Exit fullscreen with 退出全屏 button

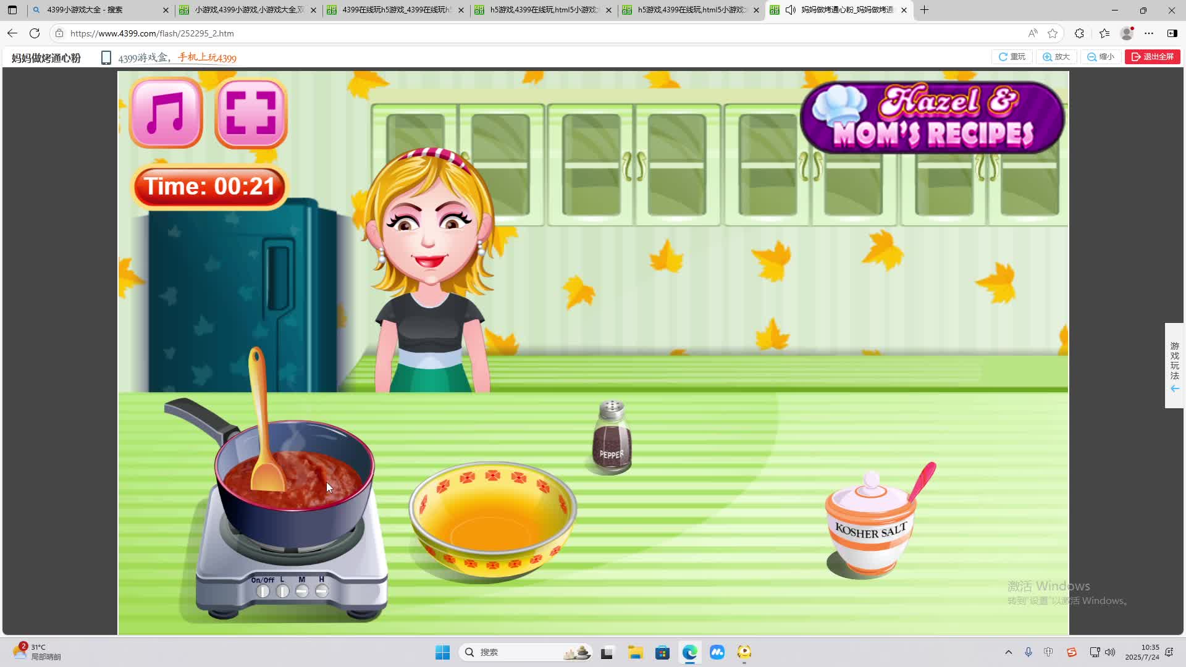point(1152,57)
